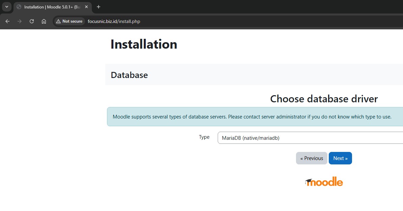Go back to the previous page
The height and width of the screenshot is (211, 403).
(x=7, y=21)
